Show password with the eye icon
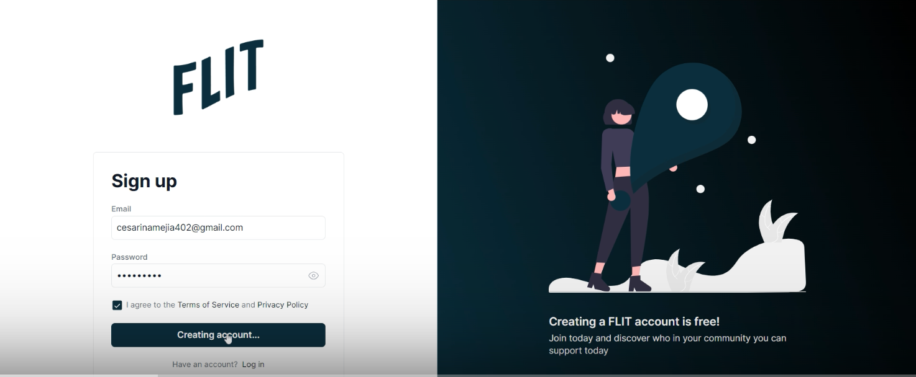This screenshot has width=916, height=377. coord(313,276)
